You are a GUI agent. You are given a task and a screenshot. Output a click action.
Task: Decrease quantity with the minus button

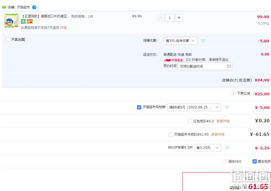tap(161, 18)
